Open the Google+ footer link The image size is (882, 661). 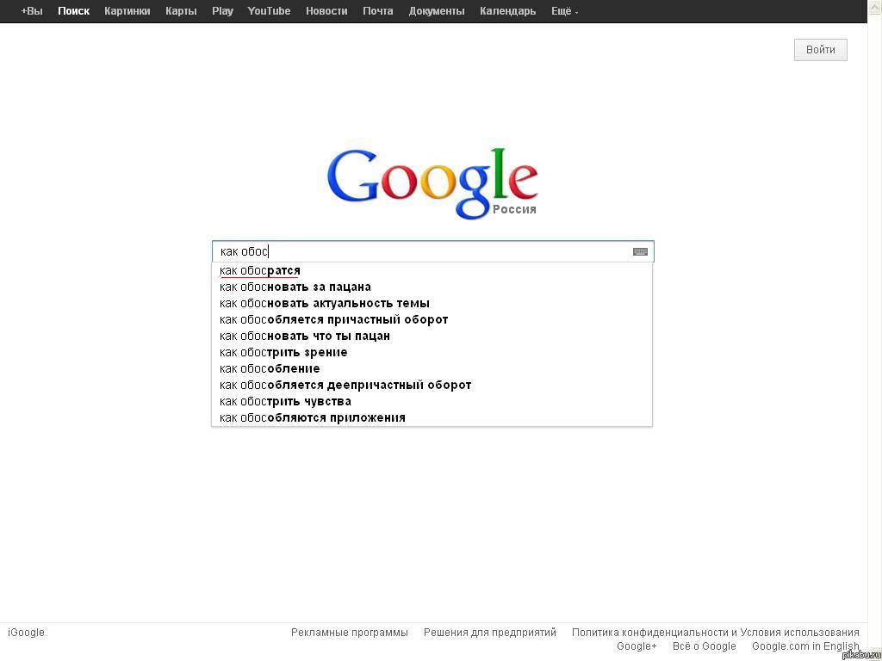tap(637, 646)
